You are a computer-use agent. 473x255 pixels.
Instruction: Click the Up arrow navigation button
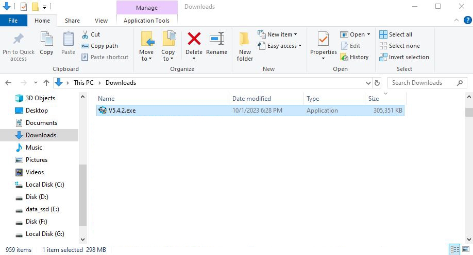coord(46,83)
